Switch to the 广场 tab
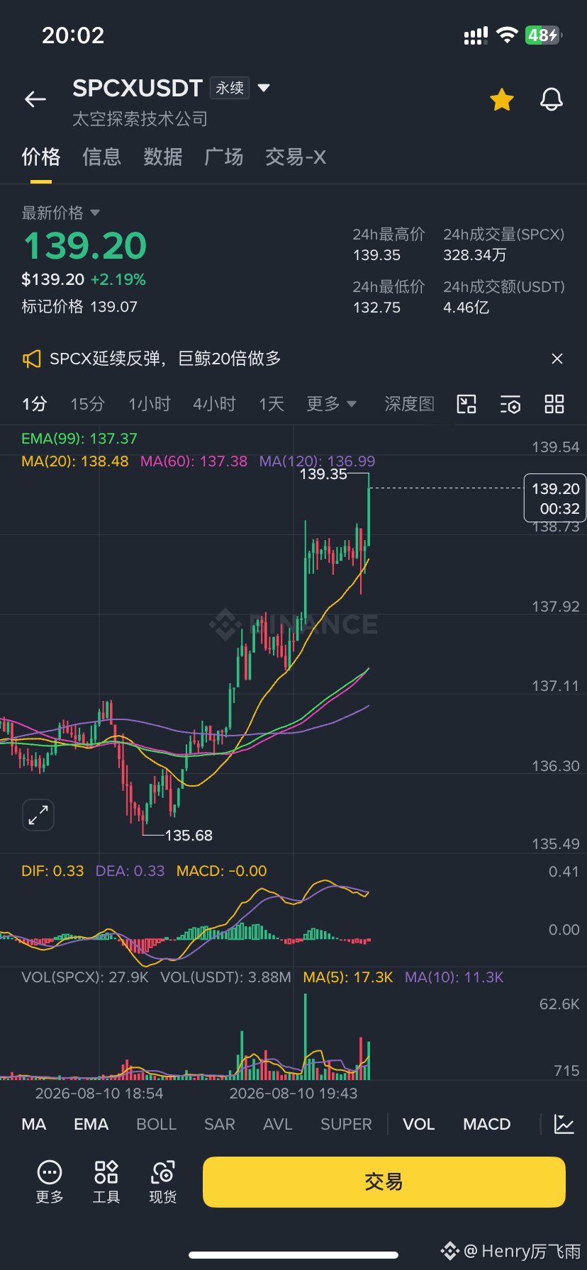The width and height of the screenshot is (587, 1270). click(224, 157)
